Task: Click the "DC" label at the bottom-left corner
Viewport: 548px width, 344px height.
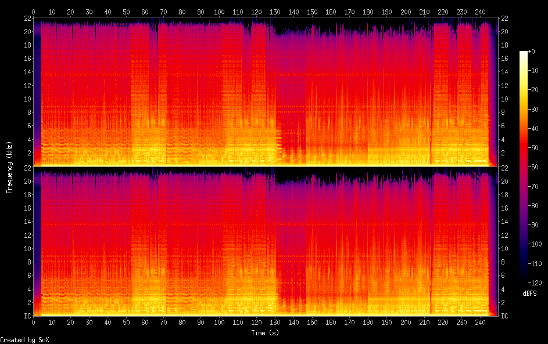Action: pyautogui.click(x=26, y=316)
